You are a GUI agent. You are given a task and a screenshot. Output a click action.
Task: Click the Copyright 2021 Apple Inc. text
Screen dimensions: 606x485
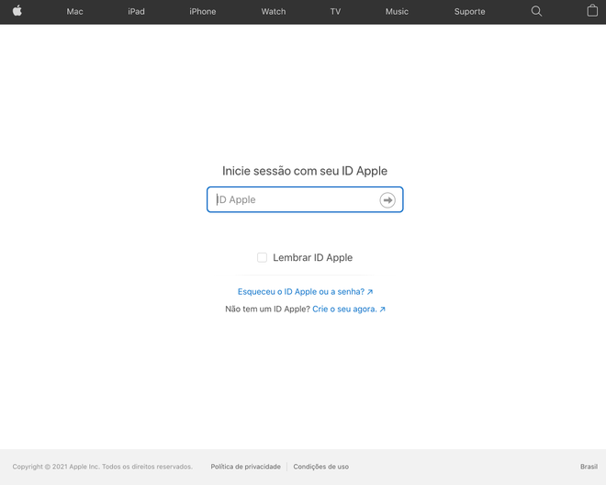point(103,467)
